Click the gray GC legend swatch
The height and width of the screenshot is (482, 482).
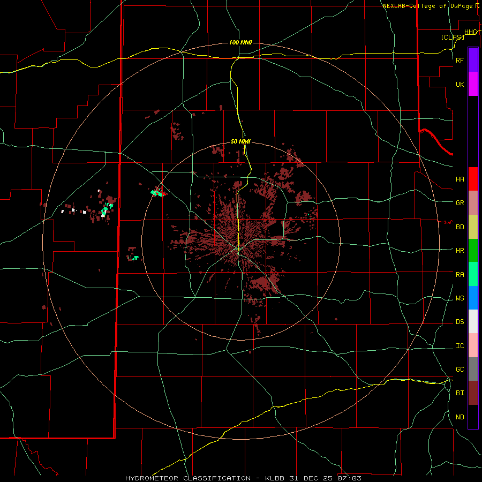click(473, 369)
